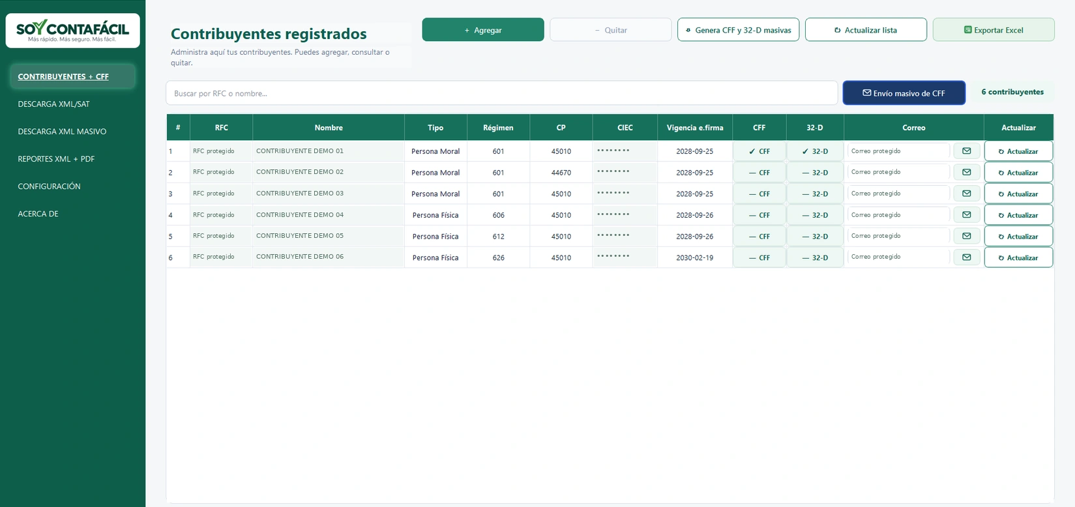Click Actualizar lista refresh button
The height and width of the screenshot is (507, 1075).
click(x=866, y=30)
